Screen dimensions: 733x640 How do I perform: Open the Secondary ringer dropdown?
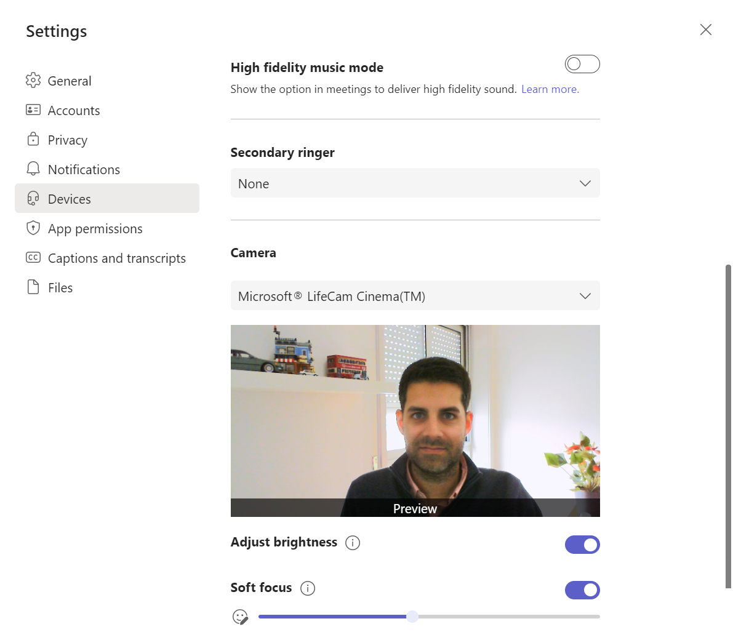point(415,183)
